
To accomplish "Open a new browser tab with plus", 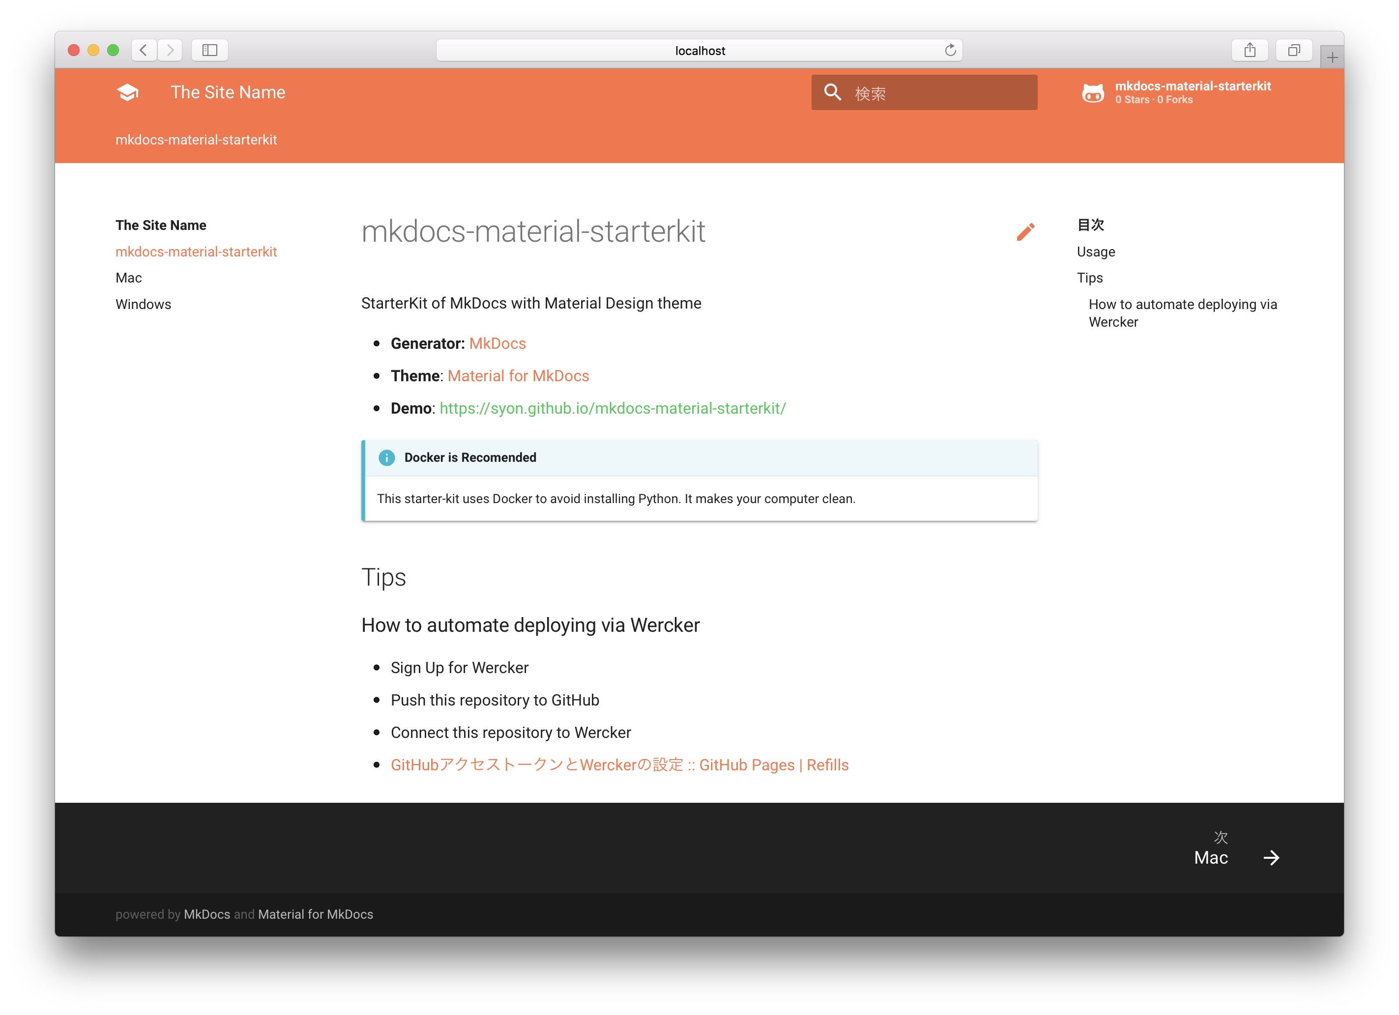I will (1332, 56).
